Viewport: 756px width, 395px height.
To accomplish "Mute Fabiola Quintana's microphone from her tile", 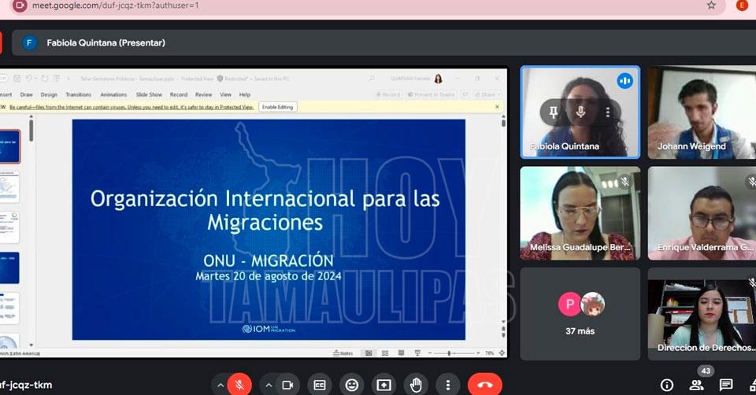I will (580, 113).
